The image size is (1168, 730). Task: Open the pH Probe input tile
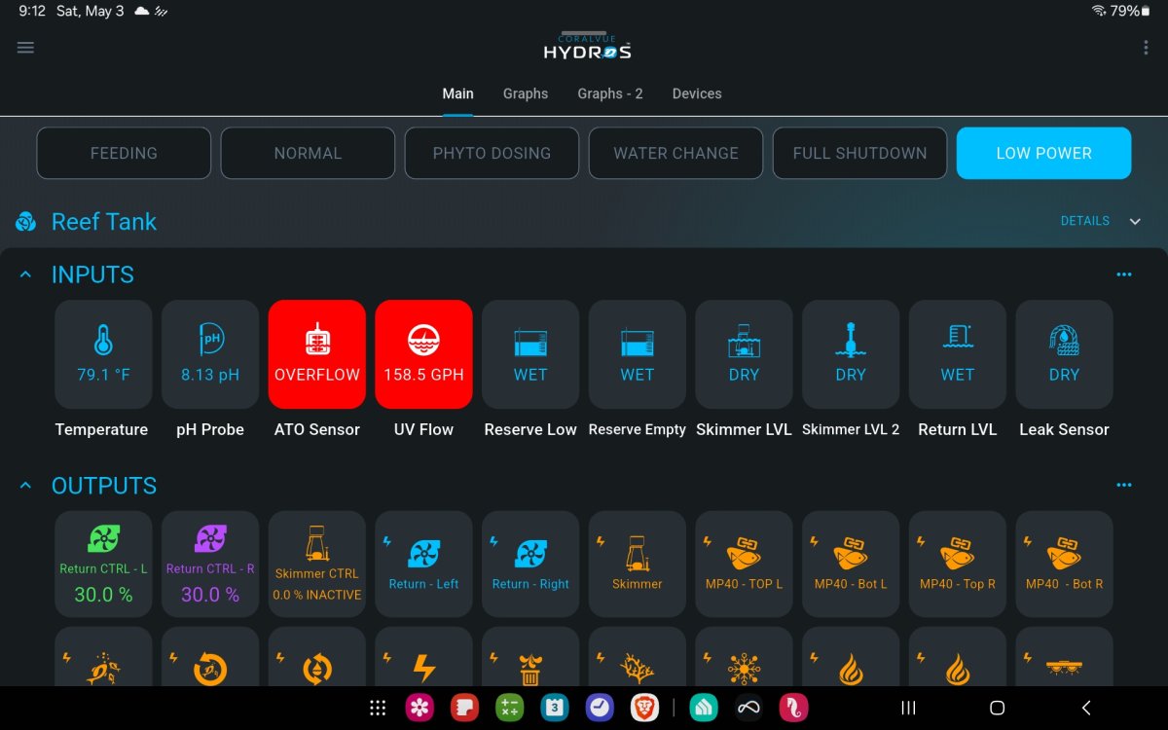(x=210, y=353)
